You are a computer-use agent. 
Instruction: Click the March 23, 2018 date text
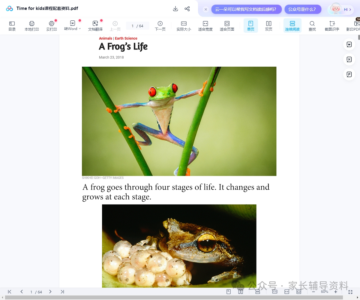[x=111, y=57]
